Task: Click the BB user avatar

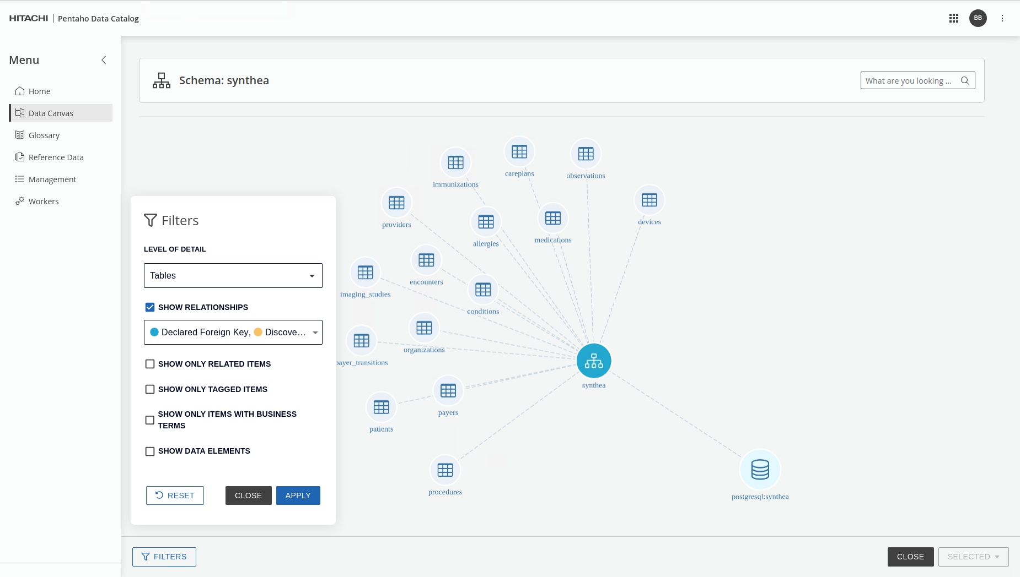Action: [978, 18]
